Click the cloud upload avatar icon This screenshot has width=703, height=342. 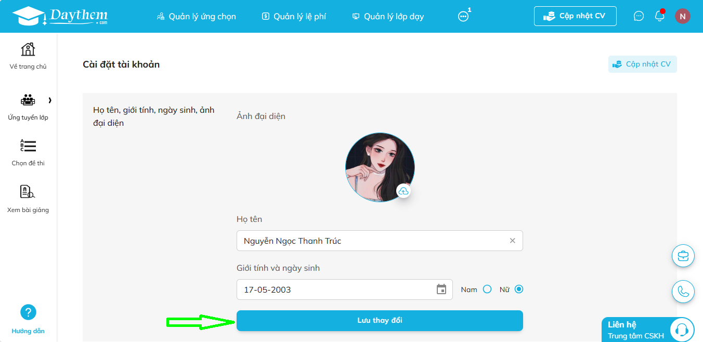tap(403, 191)
